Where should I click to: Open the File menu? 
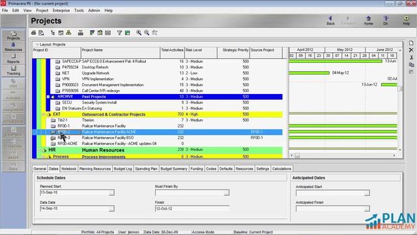coord(5,10)
